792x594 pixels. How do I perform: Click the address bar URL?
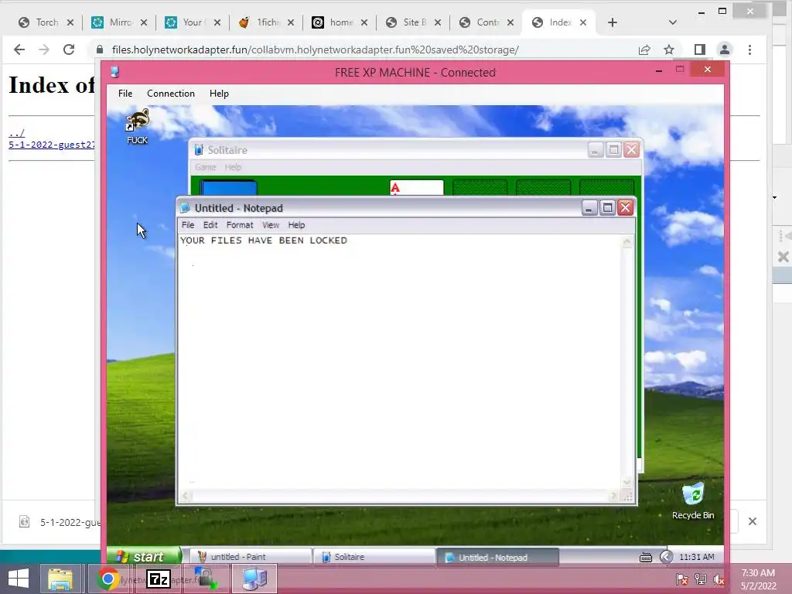pyautogui.click(x=316, y=50)
